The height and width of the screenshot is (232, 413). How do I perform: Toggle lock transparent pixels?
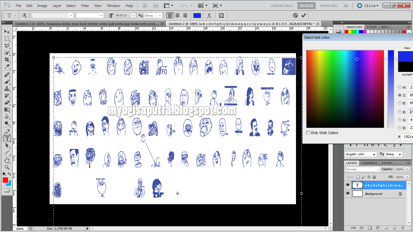coord(358,177)
